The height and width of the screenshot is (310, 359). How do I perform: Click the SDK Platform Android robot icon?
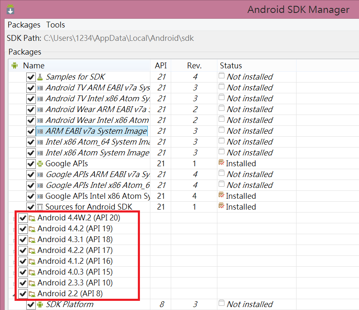[x=40, y=305]
